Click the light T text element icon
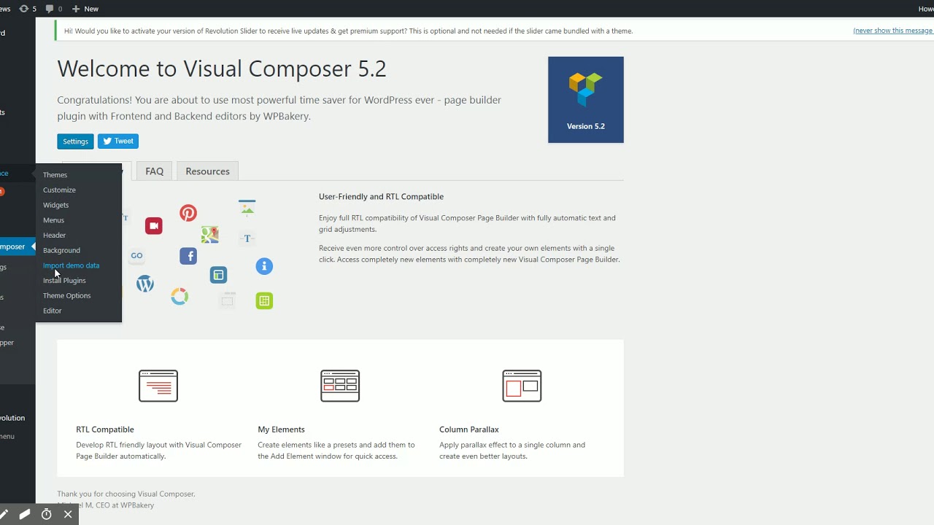The width and height of the screenshot is (934, 525). pyautogui.click(x=247, y=238)
